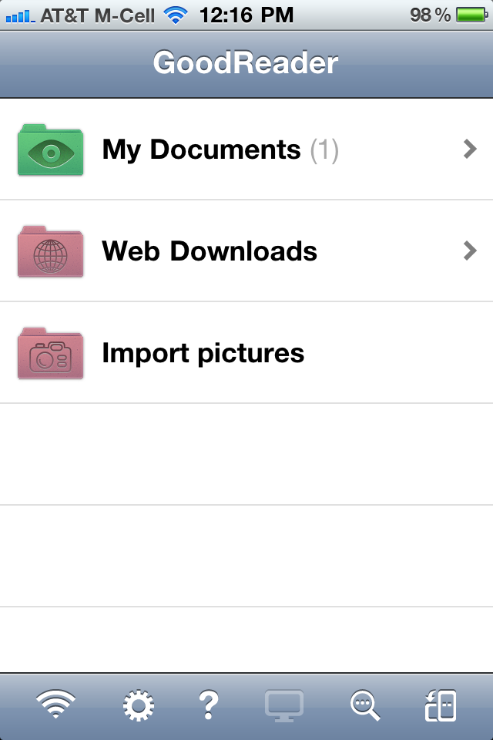Tap the question mark help icon
This screenshot has height=740, width=493.
point(209,705)
